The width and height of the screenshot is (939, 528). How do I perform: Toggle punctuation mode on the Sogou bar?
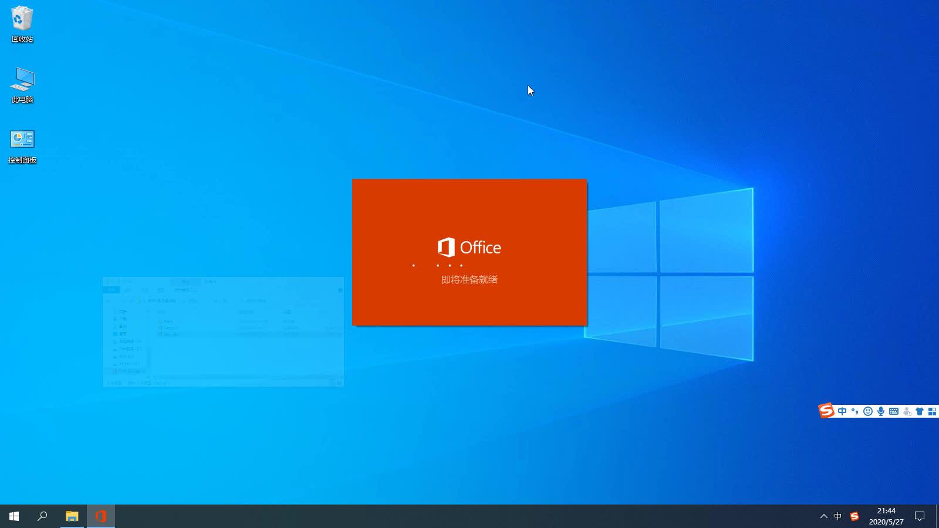[x=855, y=411]
